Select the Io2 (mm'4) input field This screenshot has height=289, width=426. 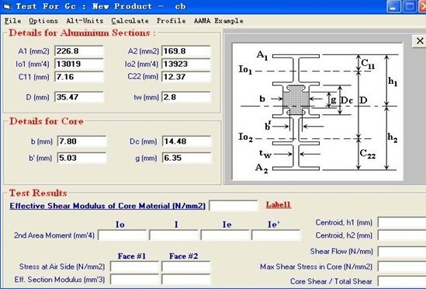pos(186,64)
